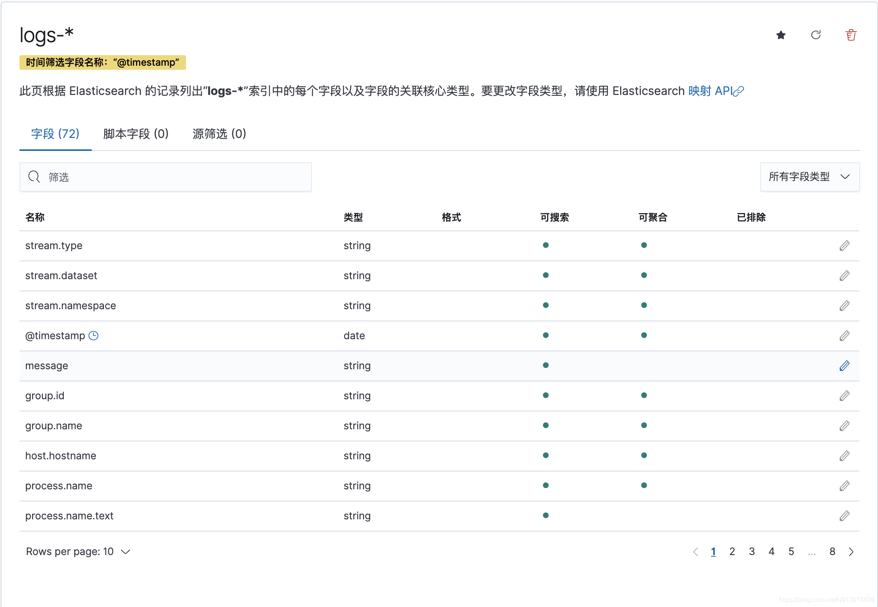Switch to 脚本字段 (0) tab

[x=136, y=134]
